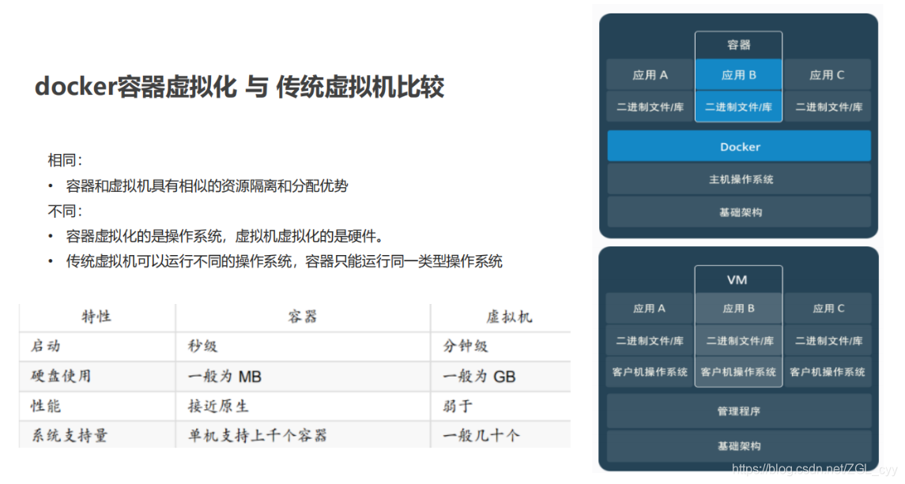This screenshot has height=484, width=905.
Task: Click '二进制文件/库' under 应用 A in VM diagram
Action: 650,341
